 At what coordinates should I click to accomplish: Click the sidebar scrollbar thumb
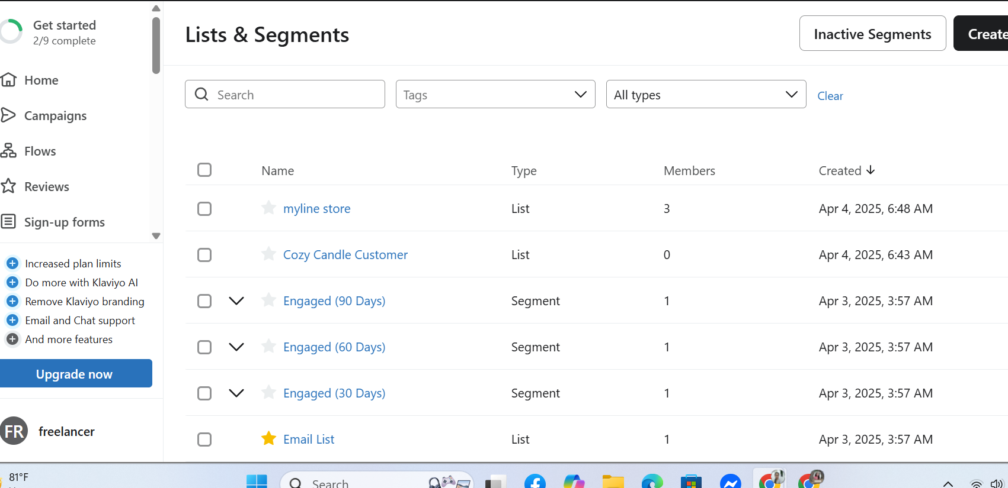point(156,46)
